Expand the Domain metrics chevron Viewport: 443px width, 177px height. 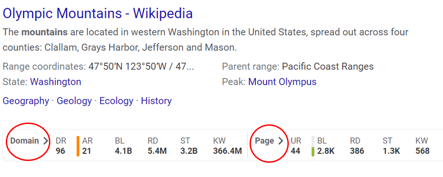coord(46,141)
